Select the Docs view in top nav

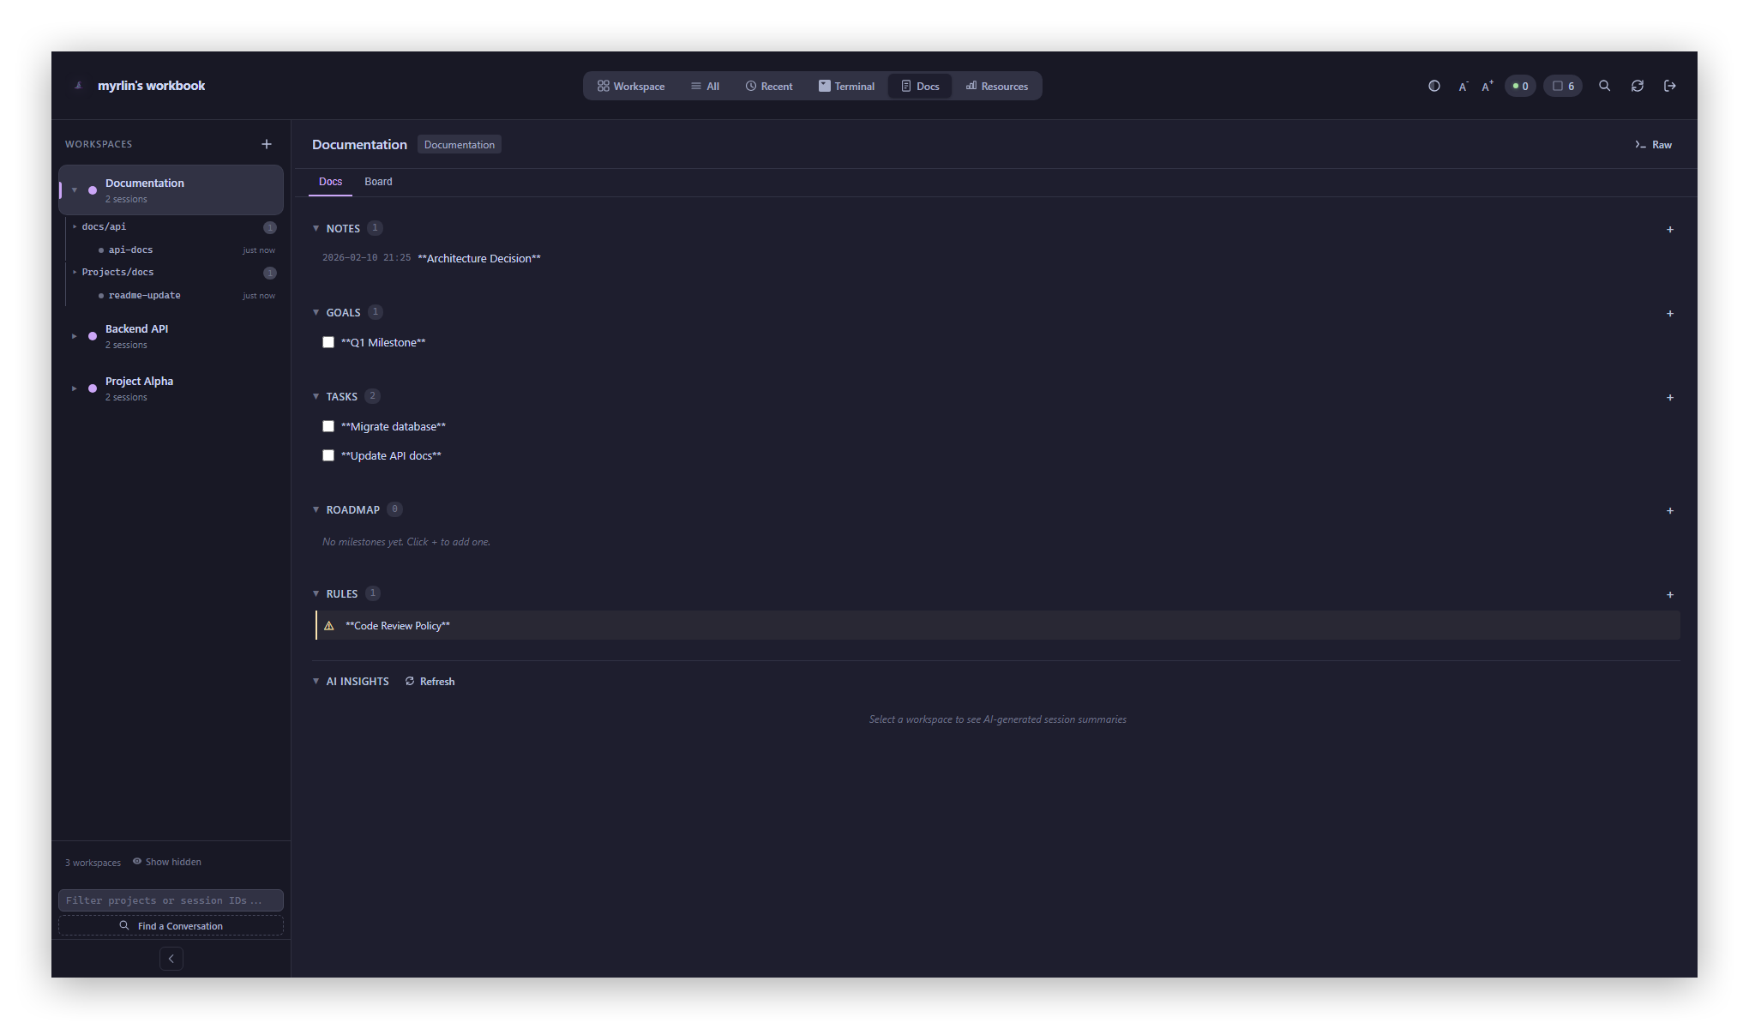coord(920,86)
